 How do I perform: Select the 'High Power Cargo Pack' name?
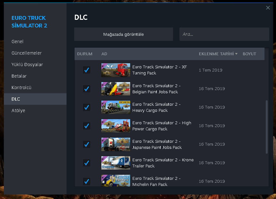(162, 126)
